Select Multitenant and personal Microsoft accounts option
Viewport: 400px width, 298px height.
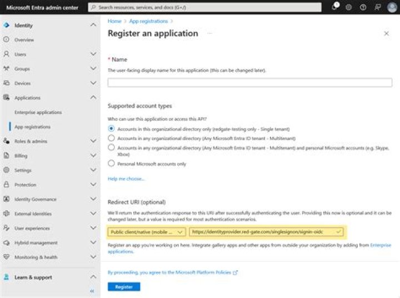tap(111, 147)
